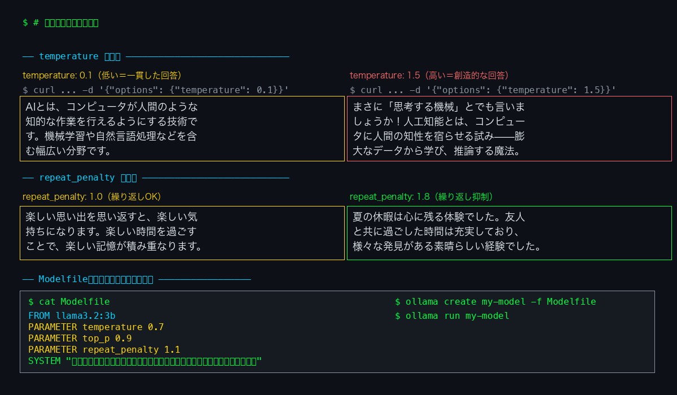Click '$ ollama run my-model' command

[452, 316]
